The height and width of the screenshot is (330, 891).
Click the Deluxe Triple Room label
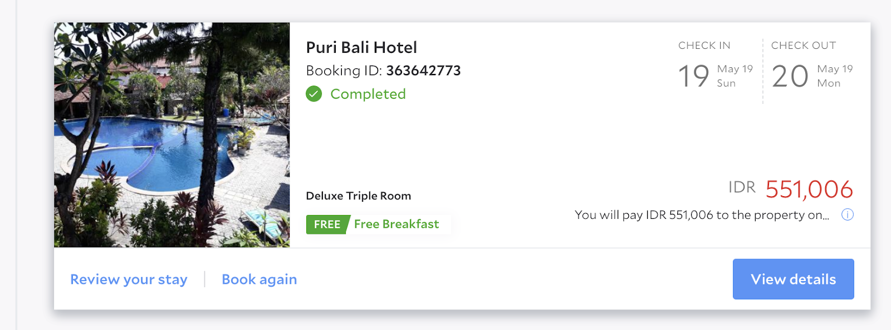pyautogui.click(x=359, y=196)
